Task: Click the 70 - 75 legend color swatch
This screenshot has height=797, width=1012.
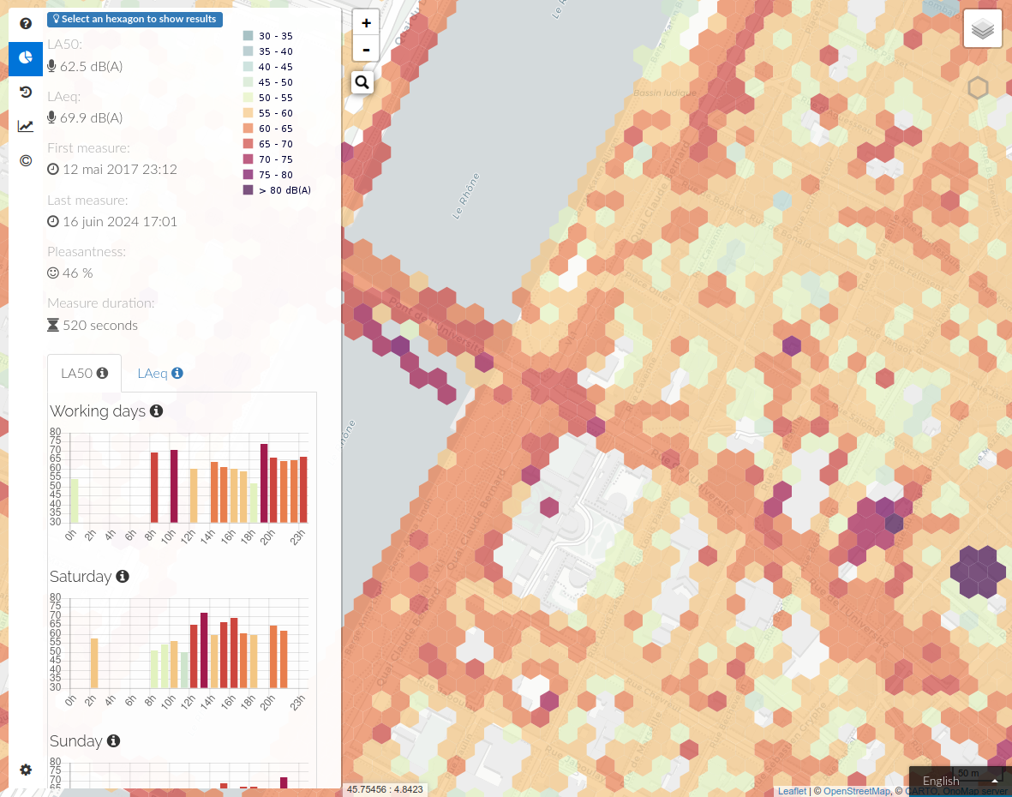Action: tap(248, 159)
